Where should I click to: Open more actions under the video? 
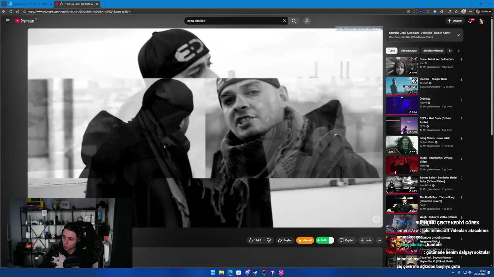379,240
